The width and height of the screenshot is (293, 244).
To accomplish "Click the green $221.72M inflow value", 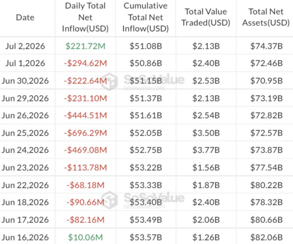I will click(86, 46).
